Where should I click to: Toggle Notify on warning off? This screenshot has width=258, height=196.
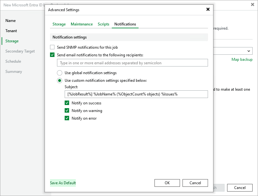67,111
